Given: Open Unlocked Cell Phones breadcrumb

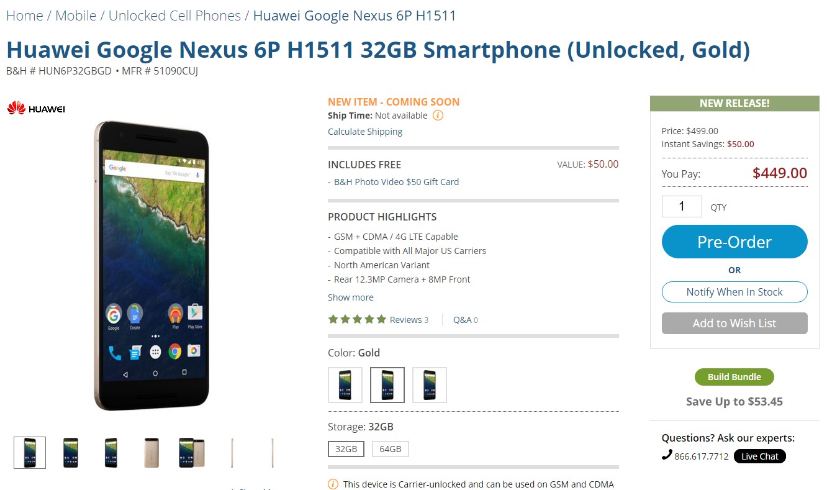Looking at the screenshot, I should (174, 16).
